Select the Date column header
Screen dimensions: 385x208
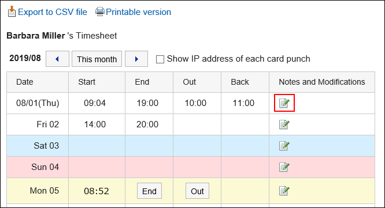click(38, 82)
